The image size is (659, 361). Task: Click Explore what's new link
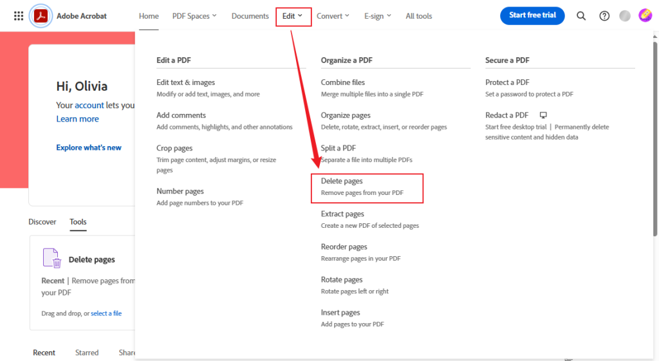(89, 147)
